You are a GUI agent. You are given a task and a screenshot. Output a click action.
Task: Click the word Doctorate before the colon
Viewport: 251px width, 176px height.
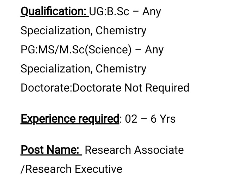point(45,88)
